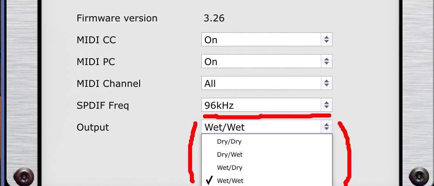Open the MIDI Channel dropdown set to All

(x=266, y=83)
